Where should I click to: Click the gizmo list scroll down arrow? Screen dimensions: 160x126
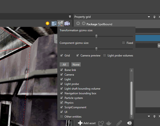point(131,116)
